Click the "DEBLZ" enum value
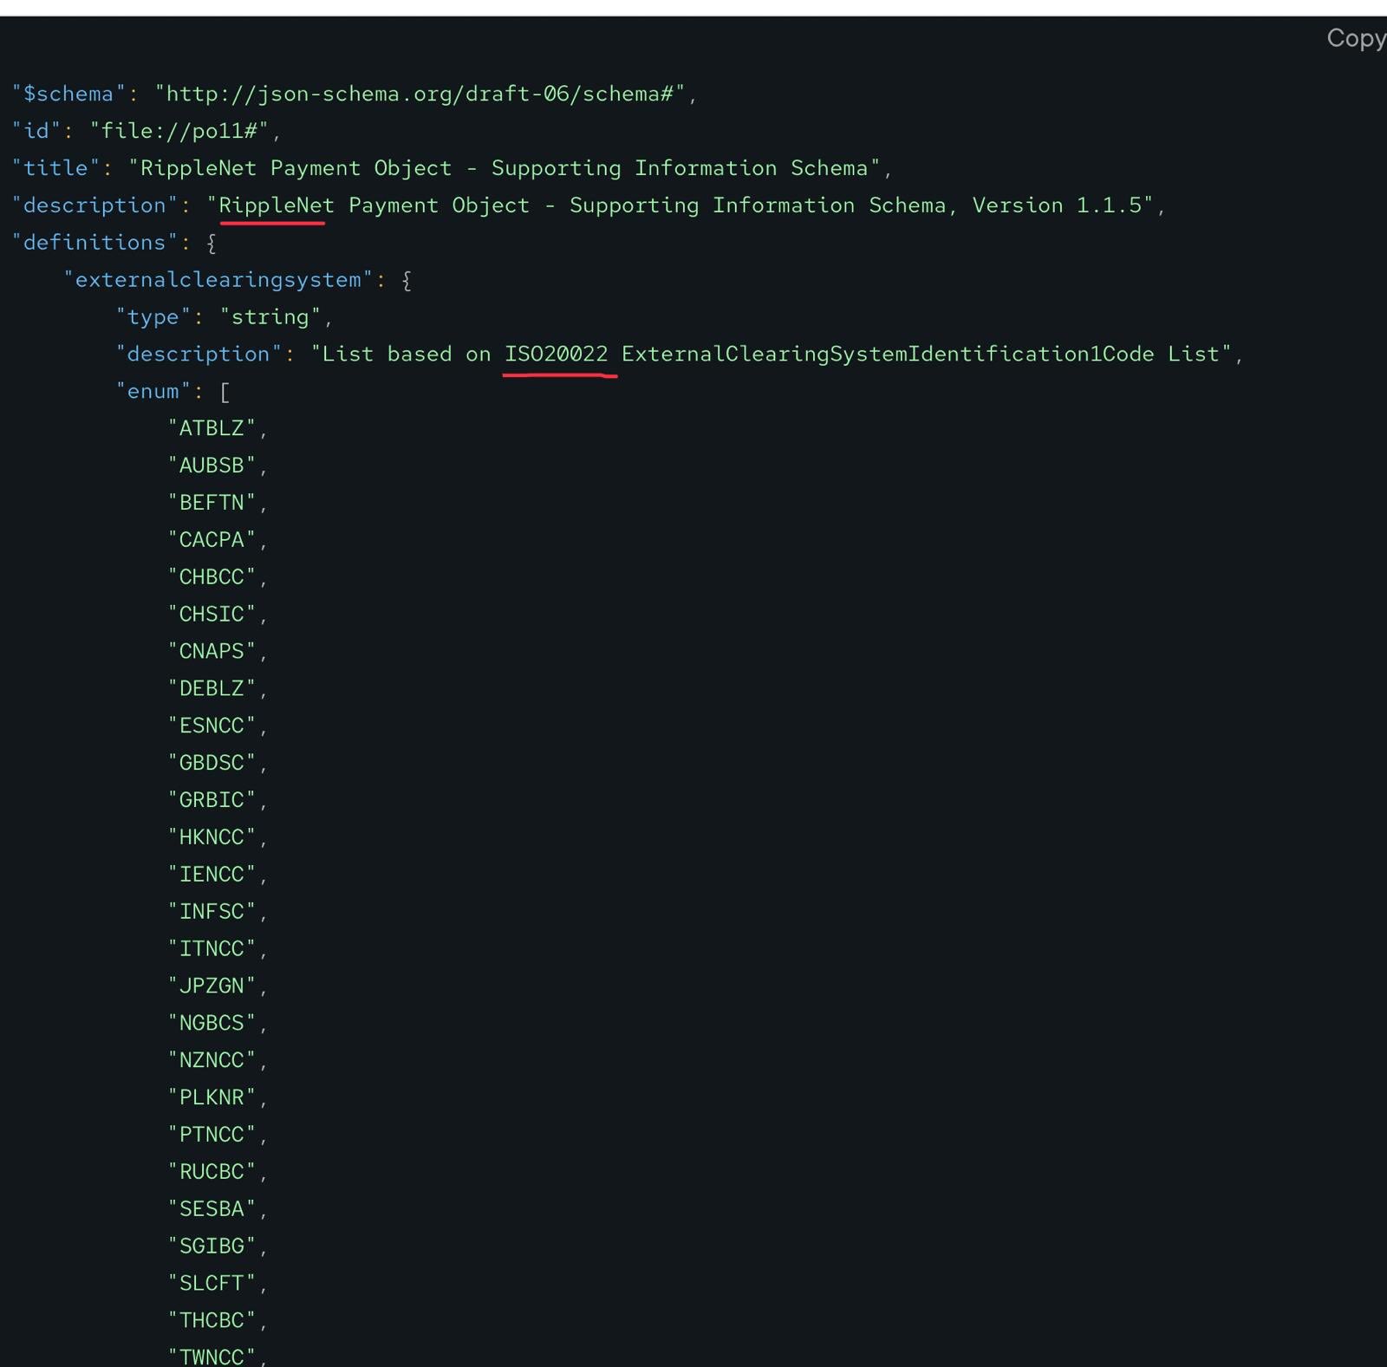This screenshot has width=1387, height=1367. point(212,689)
